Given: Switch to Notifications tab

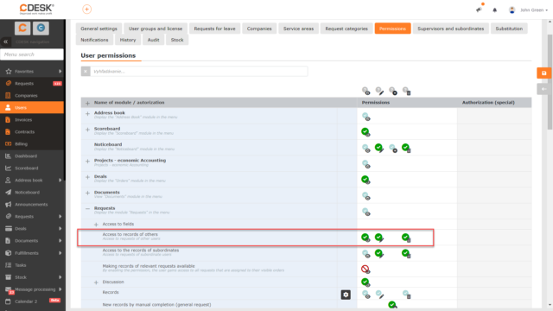Looking at the screenshot, I should [x=94, y=40].
